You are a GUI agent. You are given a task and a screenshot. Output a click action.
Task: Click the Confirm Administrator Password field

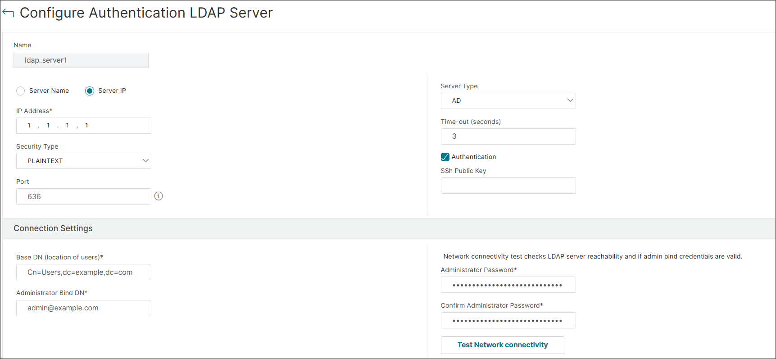click(x=508, y=320)
